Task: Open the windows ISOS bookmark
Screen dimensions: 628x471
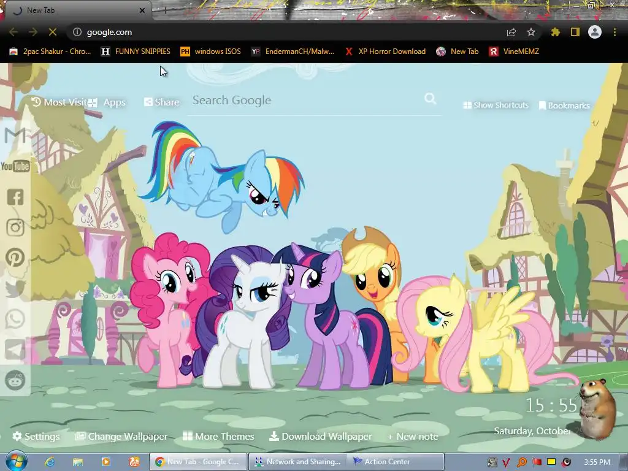Action: coord(211,52)
